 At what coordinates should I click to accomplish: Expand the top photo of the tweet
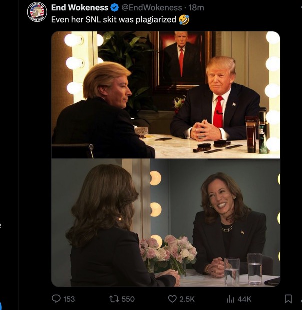(165, 95)
